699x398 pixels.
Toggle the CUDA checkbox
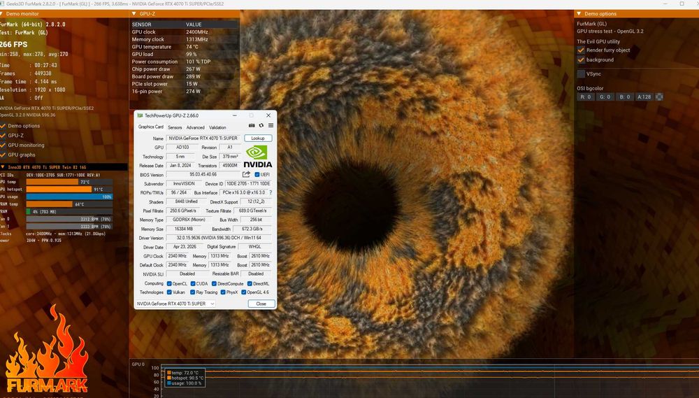point(193,284)
